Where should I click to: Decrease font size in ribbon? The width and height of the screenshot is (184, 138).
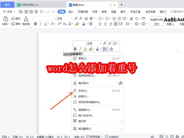(x=81, y=18)
